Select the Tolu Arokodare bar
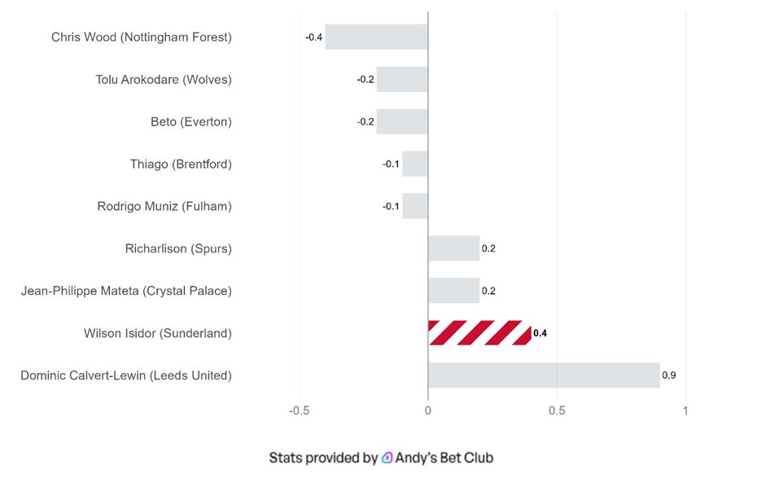 point(402,80)
